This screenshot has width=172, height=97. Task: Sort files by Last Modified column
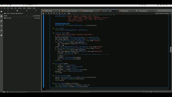[x=36, y=16]
